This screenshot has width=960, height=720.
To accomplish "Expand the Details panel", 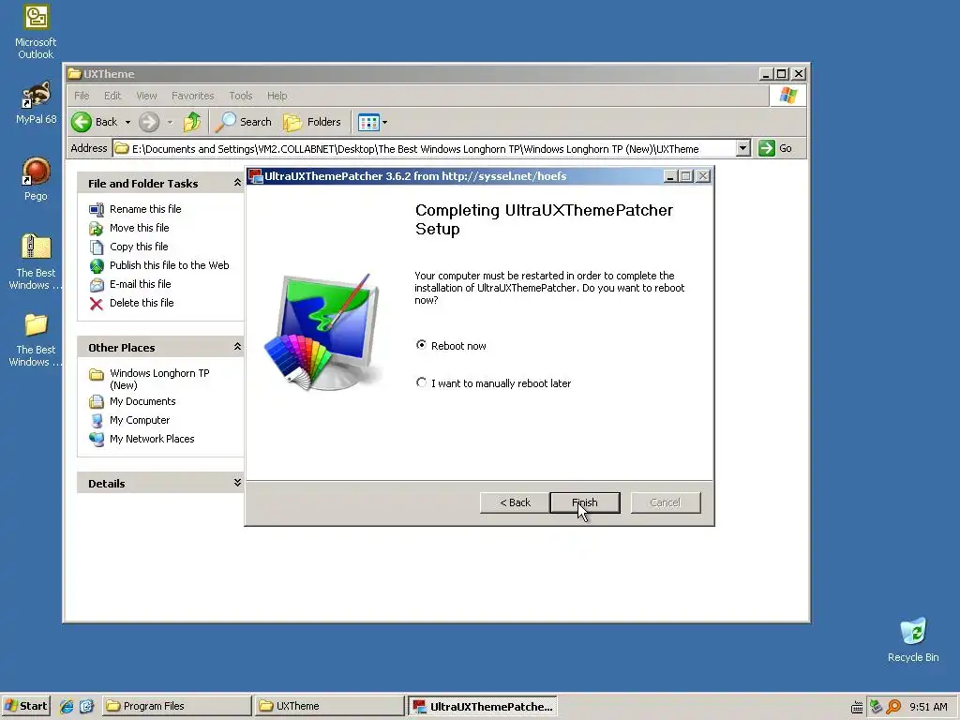I will tap(237, 483).
